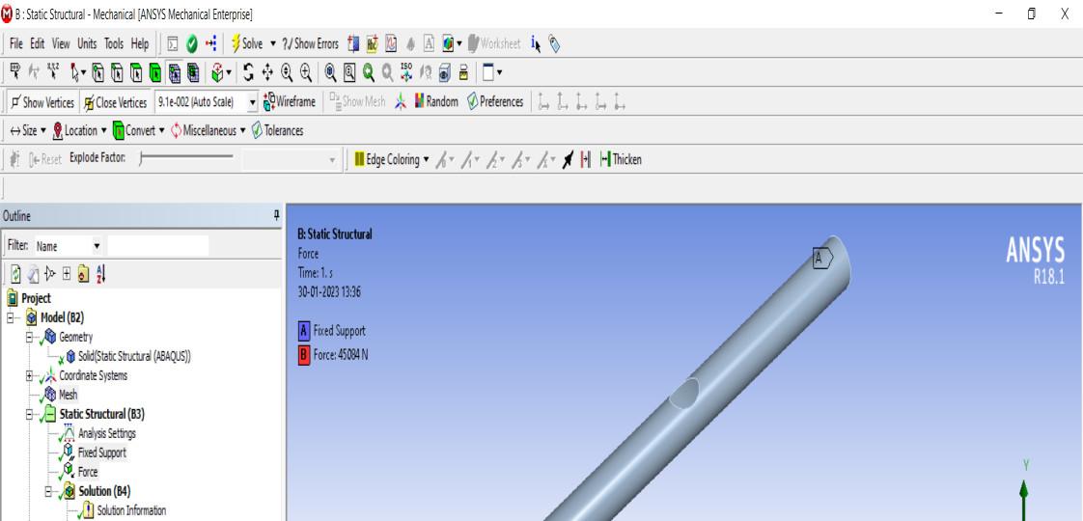Select the Edge selection filter icon
The height and width of the screenshot is (521, 1083).
[118, 72]
